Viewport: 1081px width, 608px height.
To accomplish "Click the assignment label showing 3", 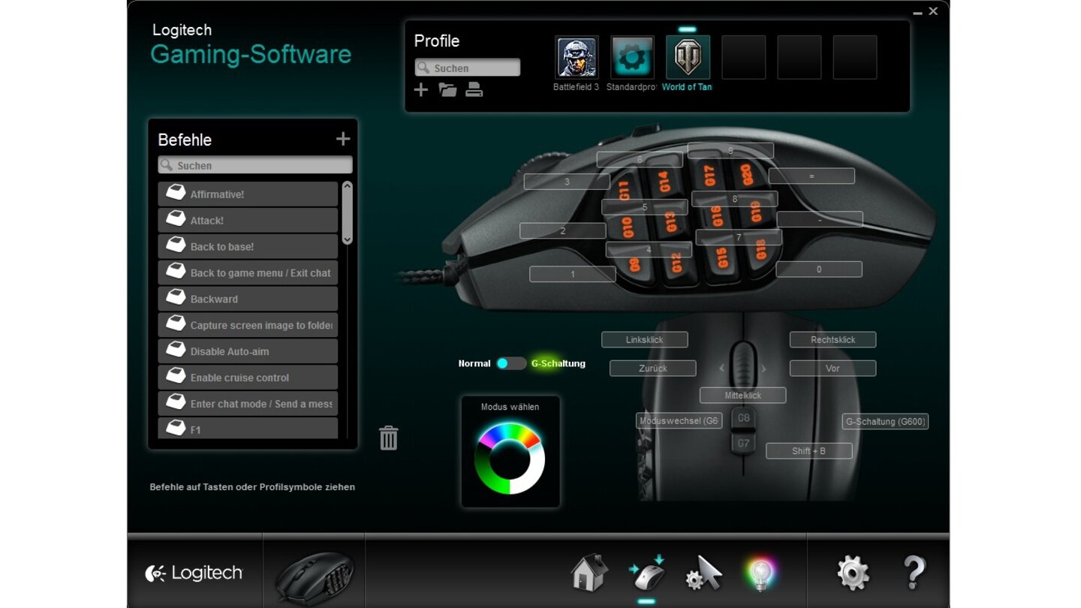I will point(567,182).
